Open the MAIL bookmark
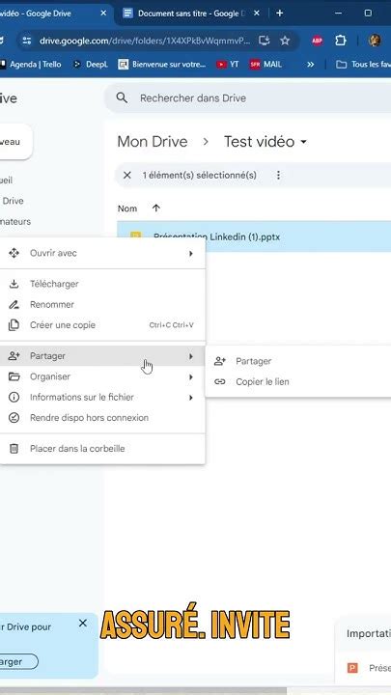Screen dimensions: 391x695 pos(265,65)
